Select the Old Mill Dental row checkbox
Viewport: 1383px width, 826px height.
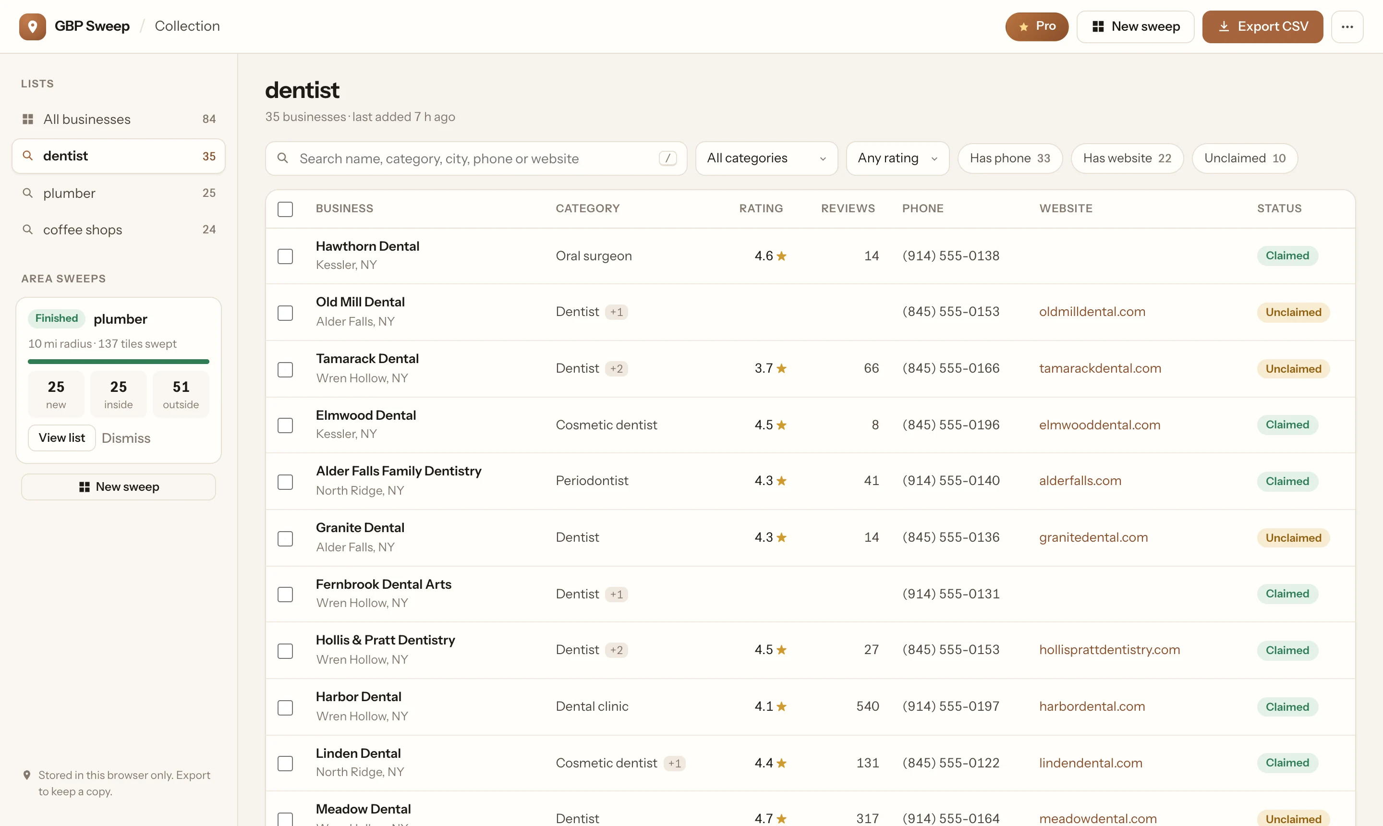tap(285, 313)
